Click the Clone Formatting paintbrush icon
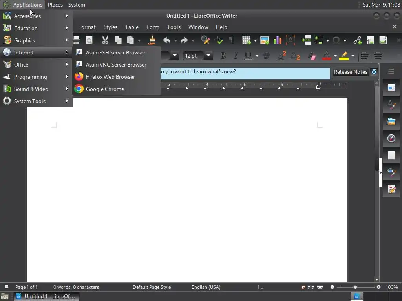402x301 pixels. click(x=152, y=40)
